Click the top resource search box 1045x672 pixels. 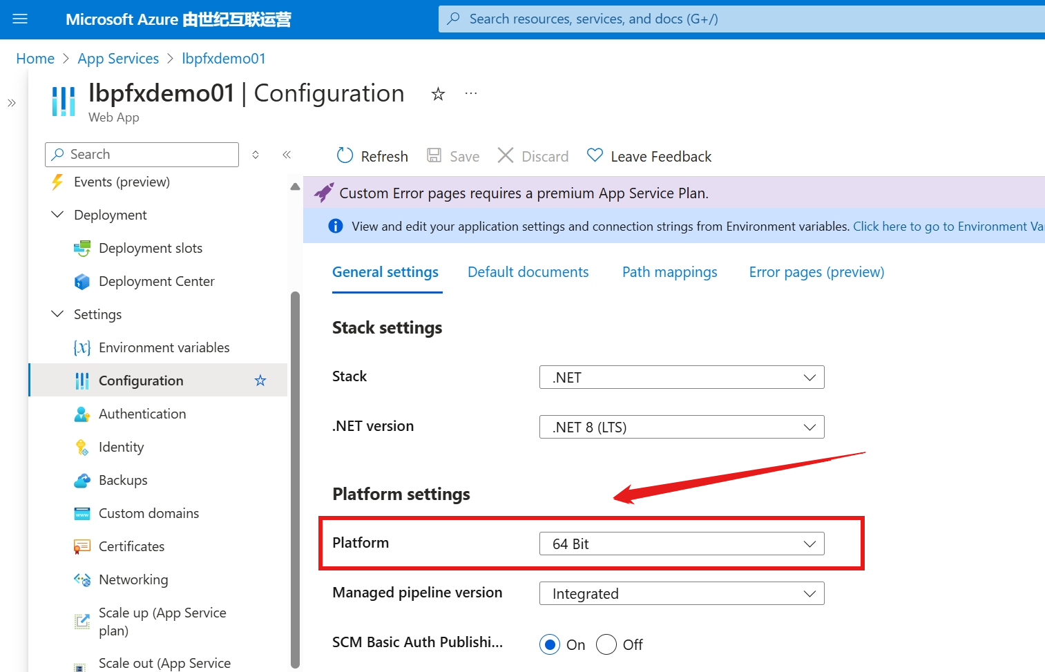[739, 19]
